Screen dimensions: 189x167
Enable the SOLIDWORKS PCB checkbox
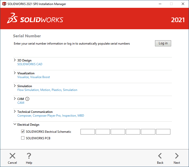23,138
